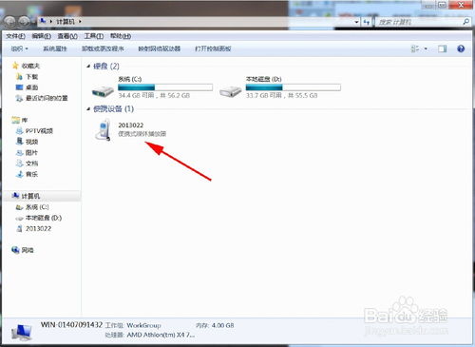Collapse the 便携设备 (1) group

click(x=88, y=109)
